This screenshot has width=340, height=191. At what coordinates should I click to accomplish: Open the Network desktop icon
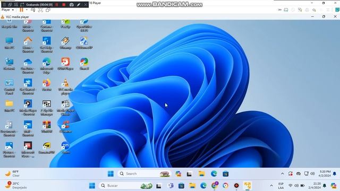click(x=9, y=64)
